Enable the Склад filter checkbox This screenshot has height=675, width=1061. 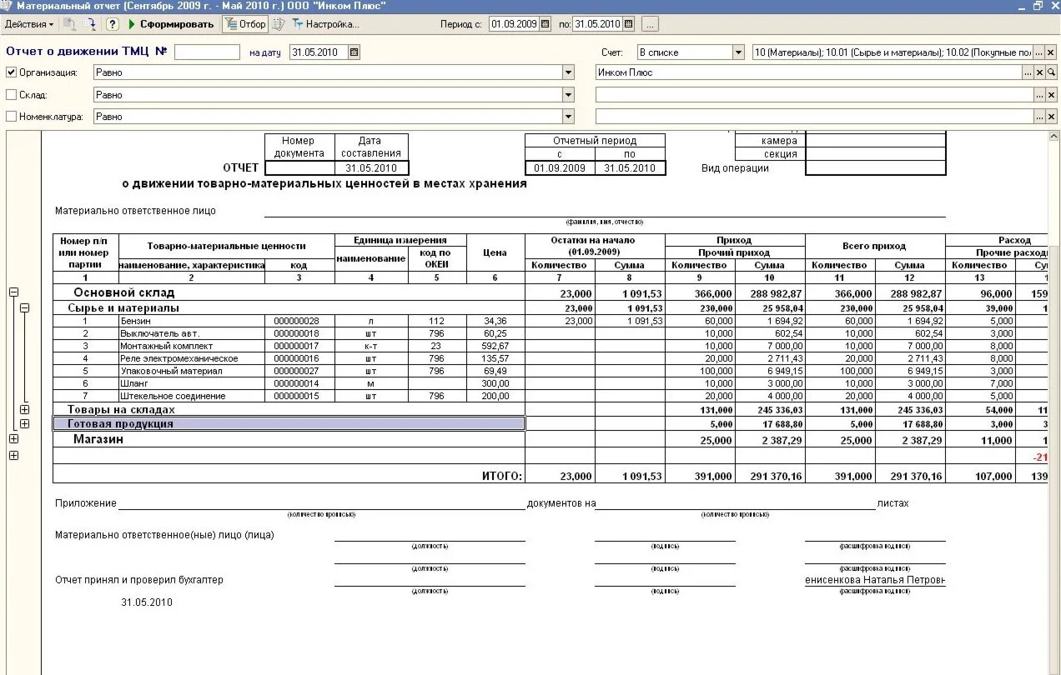pyautogui.click(x=12, y=95)
